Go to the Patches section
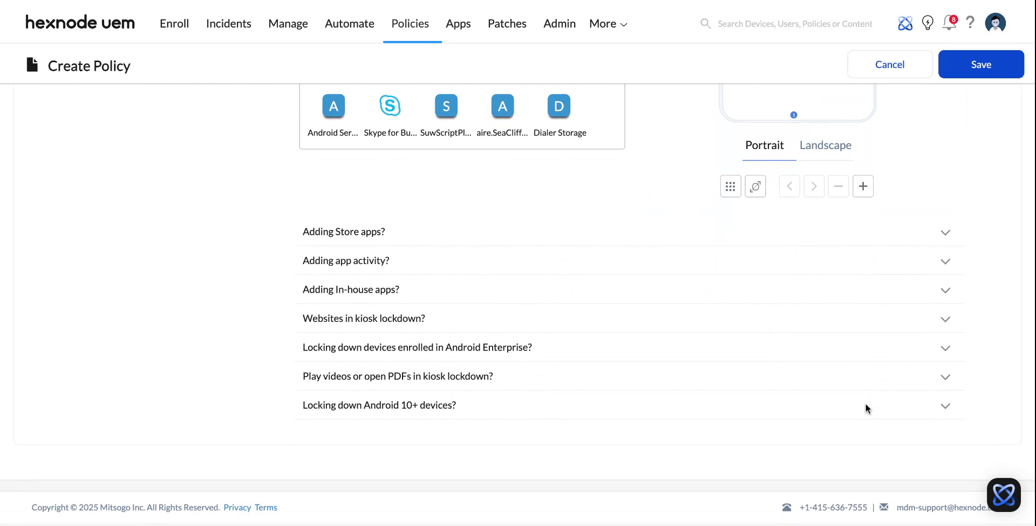Image resolution: width=1036 pixels, height=526 pixels. coord(507,23)
